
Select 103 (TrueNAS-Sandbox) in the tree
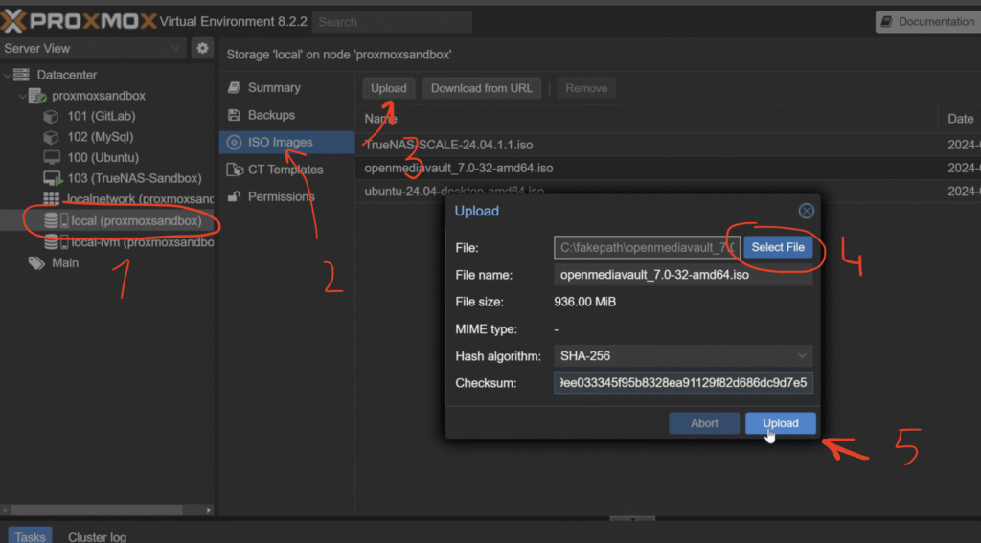(134, 179)
